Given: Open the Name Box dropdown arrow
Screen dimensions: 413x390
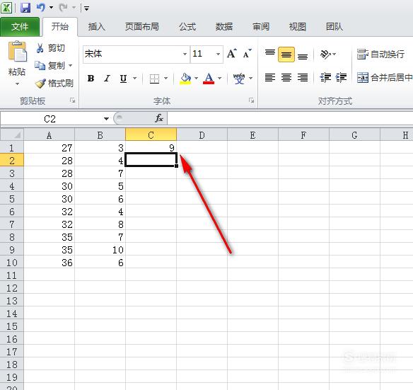Looking at the screenshot, I should (x=106, y=119).
